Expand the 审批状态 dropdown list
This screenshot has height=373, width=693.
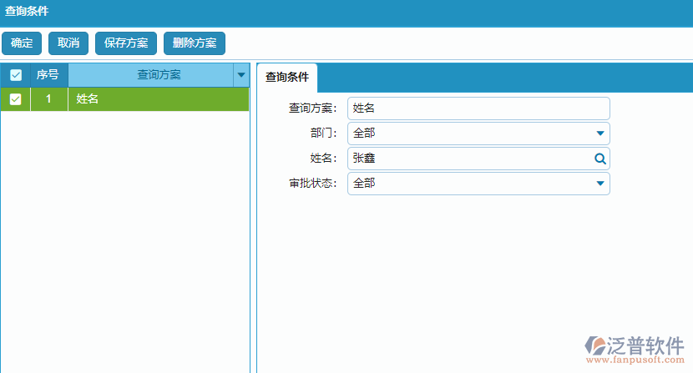[599, 184]
